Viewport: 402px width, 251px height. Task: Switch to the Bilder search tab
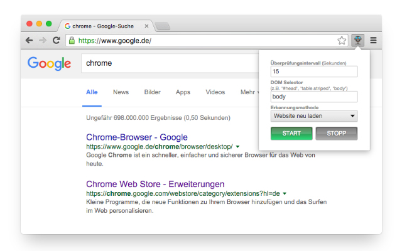[x=152, y=92]
